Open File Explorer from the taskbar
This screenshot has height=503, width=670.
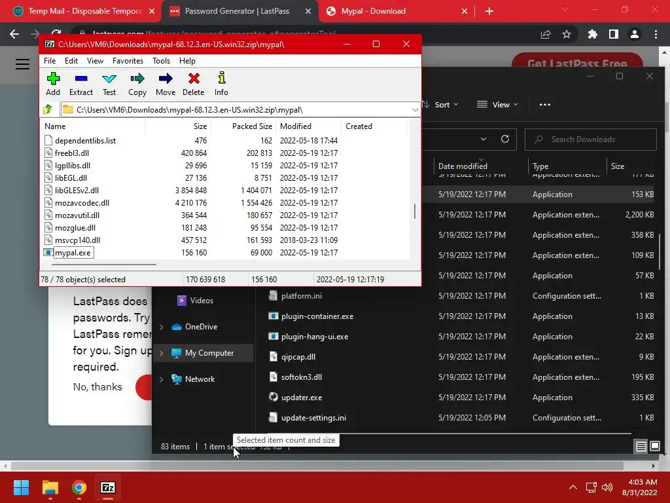[50, 487]
